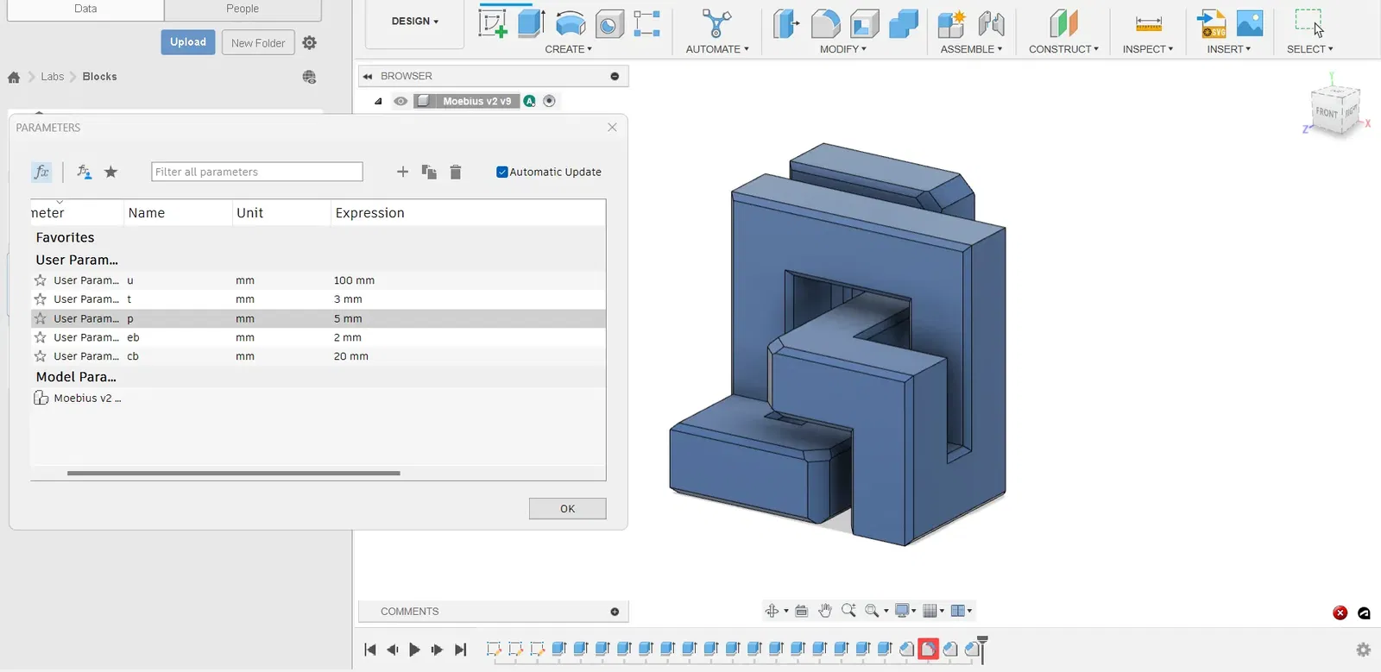Click the Insert SVG icon
Image resolution: width=1381 pixels, height=672 pixels.
(x=1212, y=23)
